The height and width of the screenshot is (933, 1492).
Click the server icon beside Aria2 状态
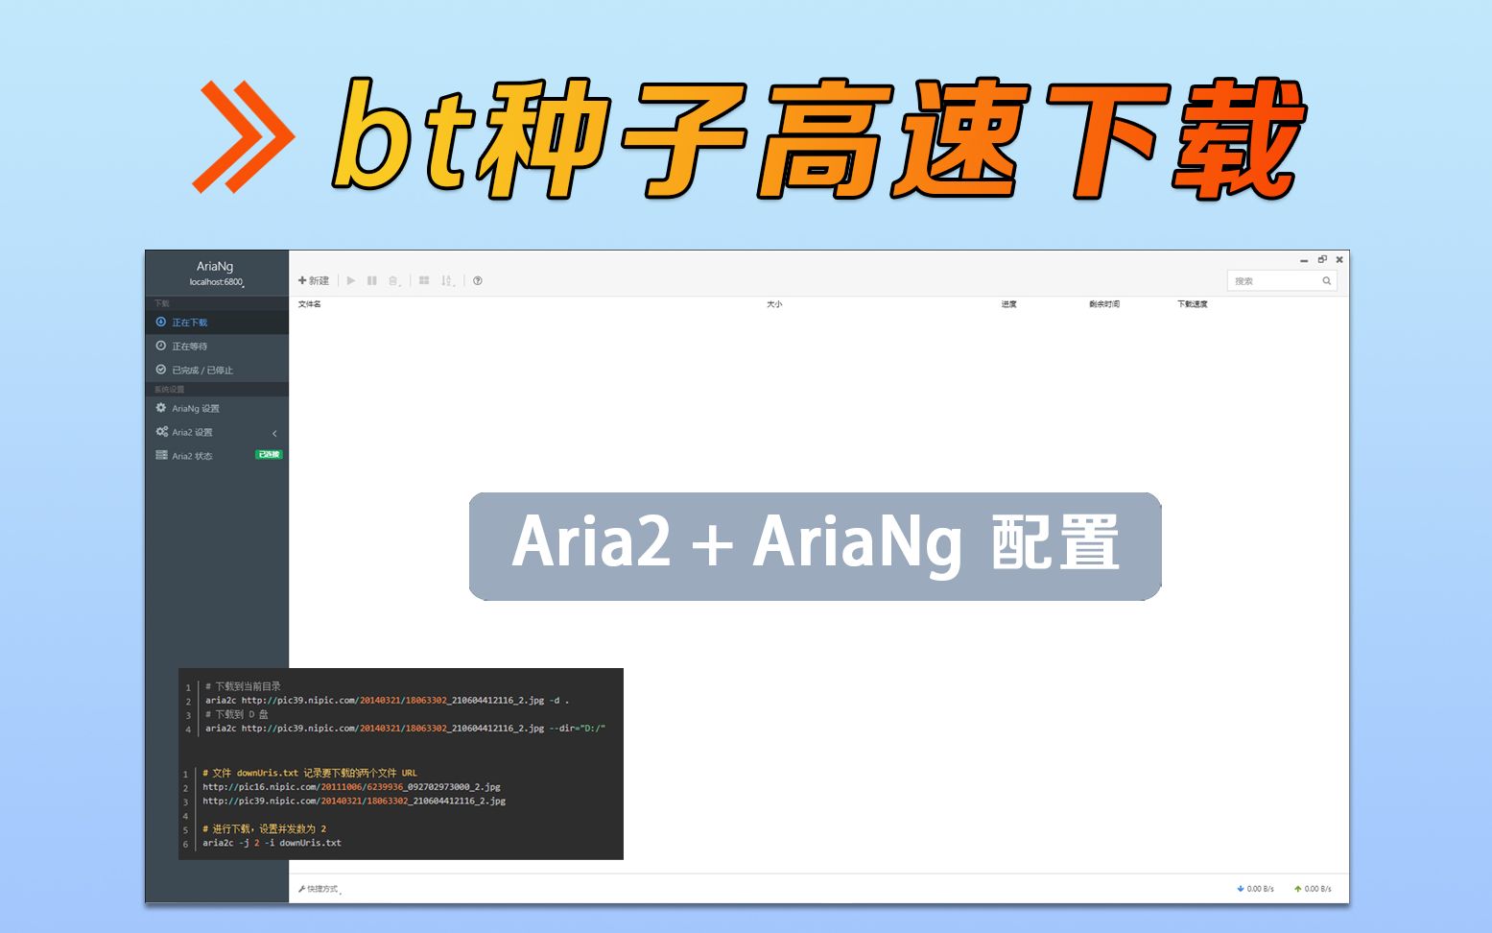[161, 455]
